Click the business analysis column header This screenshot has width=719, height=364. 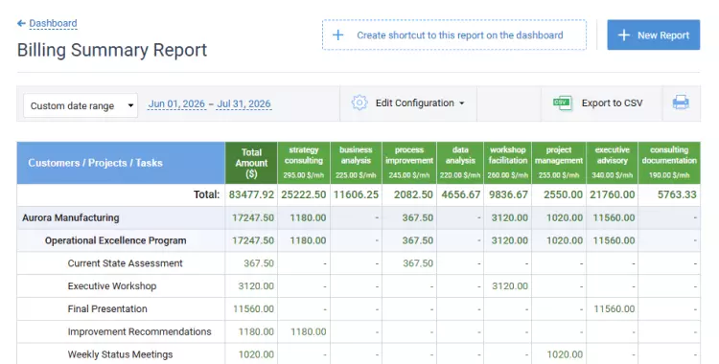click(x=356, y=163)
